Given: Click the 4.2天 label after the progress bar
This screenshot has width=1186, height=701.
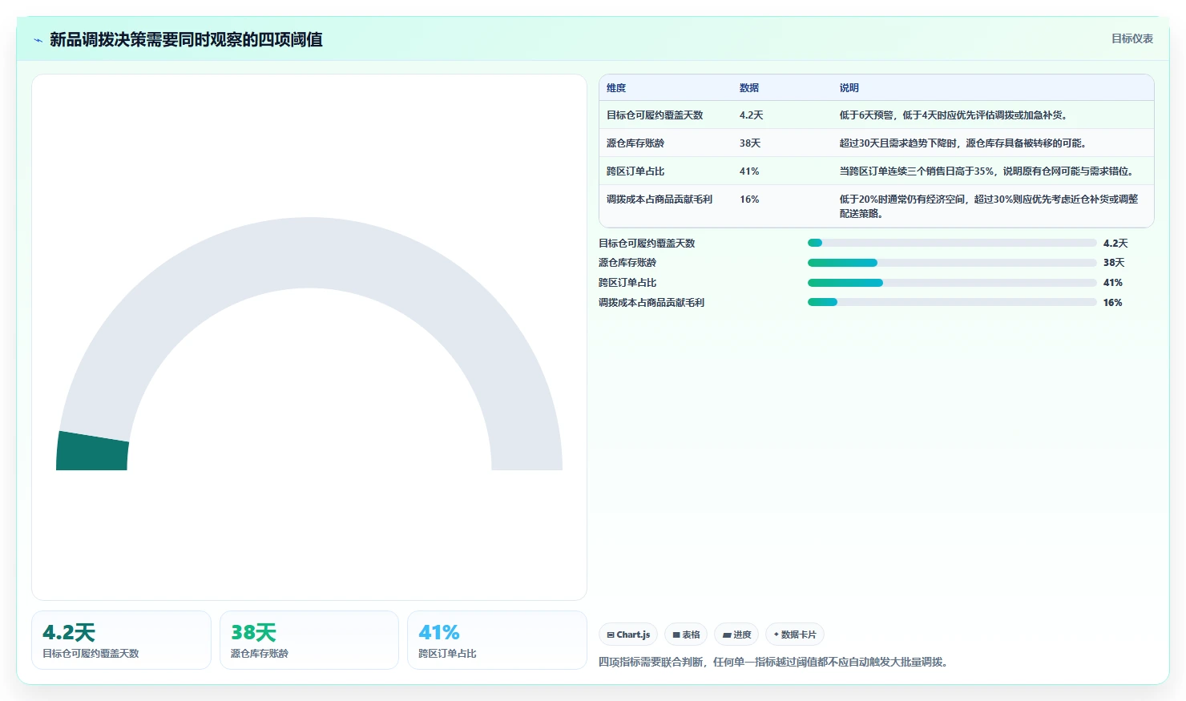Looking at the screenshot, I should (x=1115, y=244).
